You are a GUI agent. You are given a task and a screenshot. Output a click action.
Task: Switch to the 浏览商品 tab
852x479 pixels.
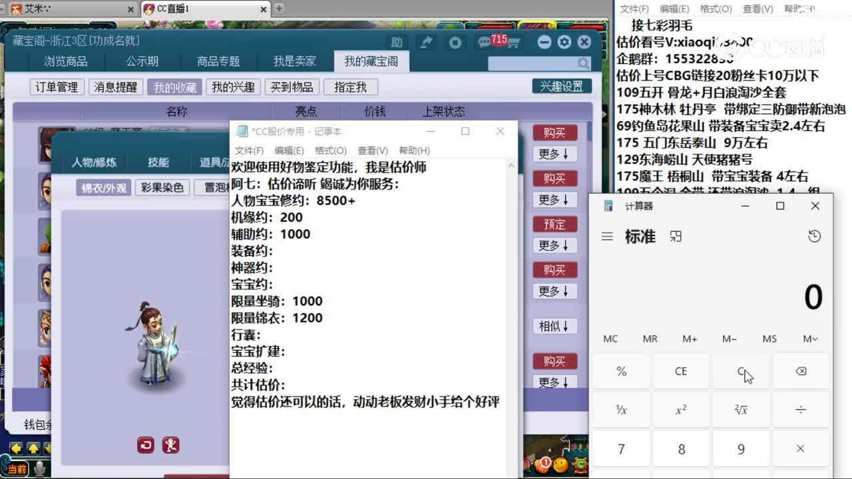pyautogui.click(x=66, y=61)
